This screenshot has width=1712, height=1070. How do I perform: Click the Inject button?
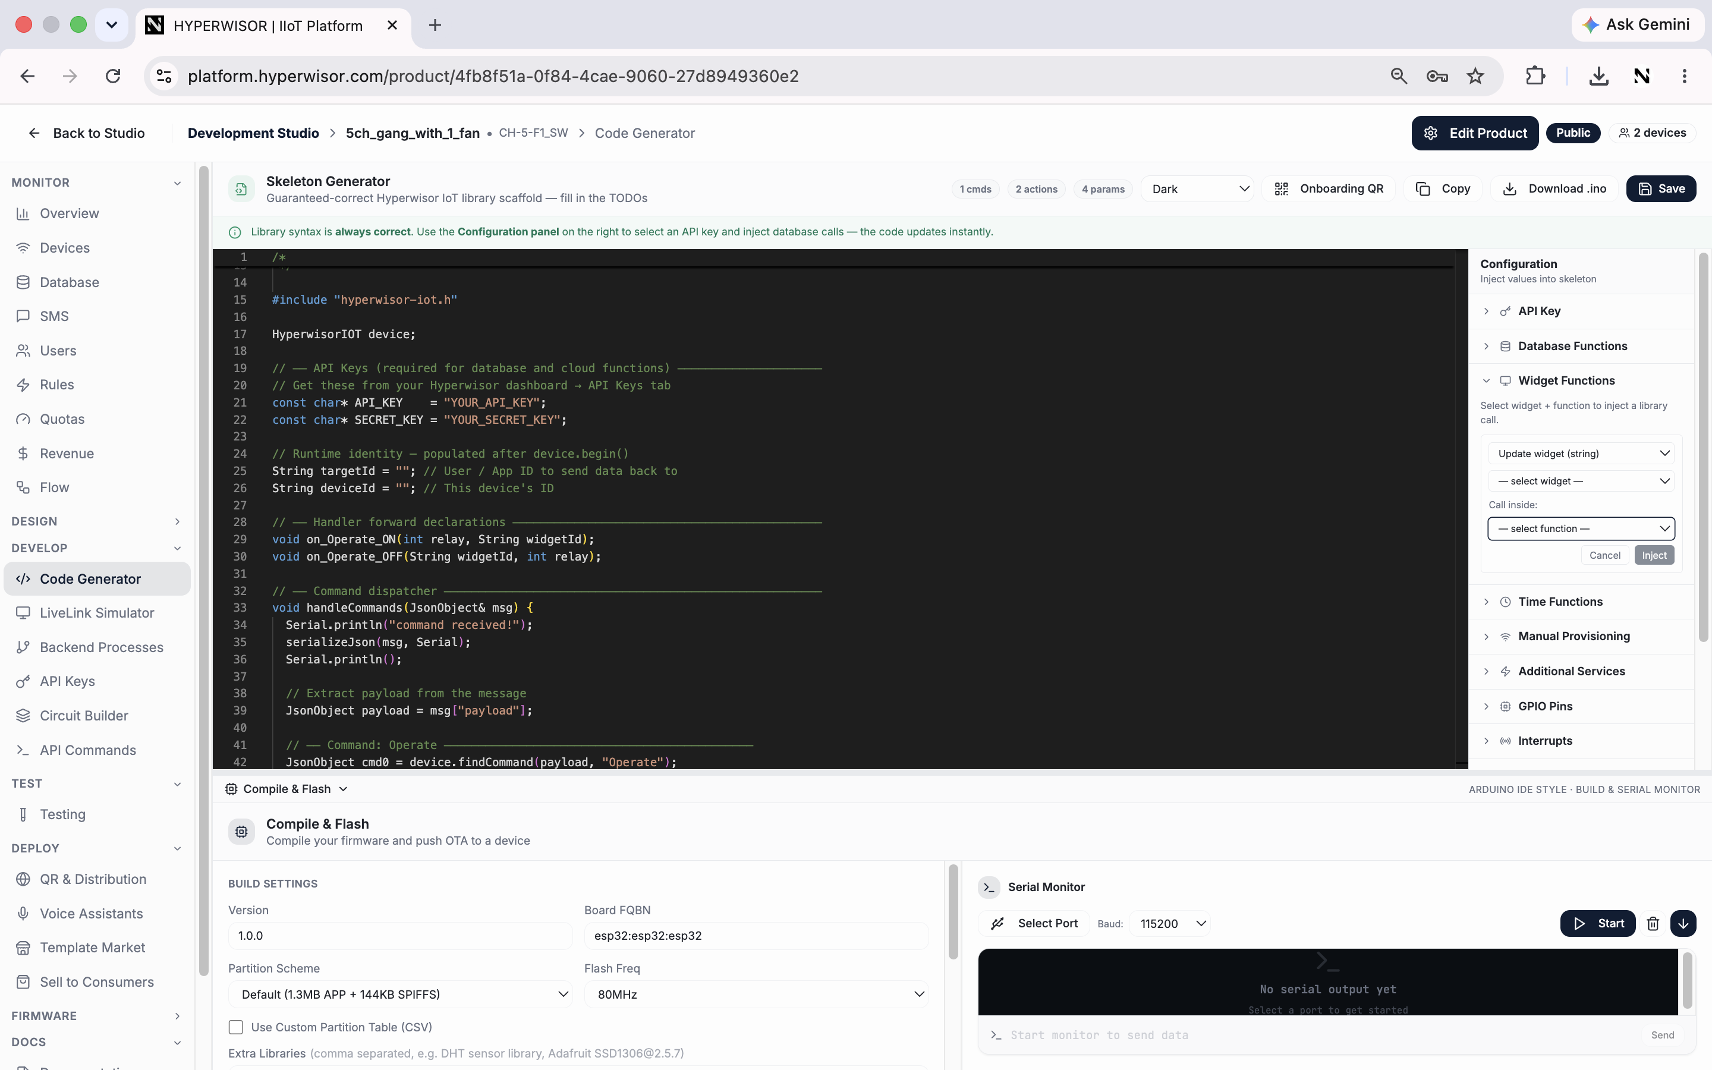[x=1653, y=556]
